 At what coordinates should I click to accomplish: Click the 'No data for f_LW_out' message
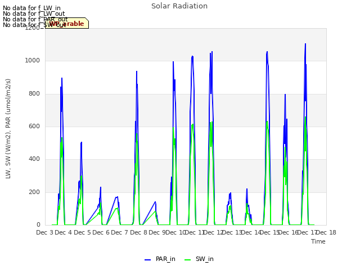pyautogui.click(x=34, y=13)
